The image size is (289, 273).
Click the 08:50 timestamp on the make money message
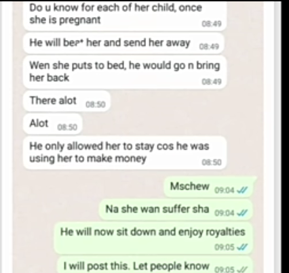[212, 163]
